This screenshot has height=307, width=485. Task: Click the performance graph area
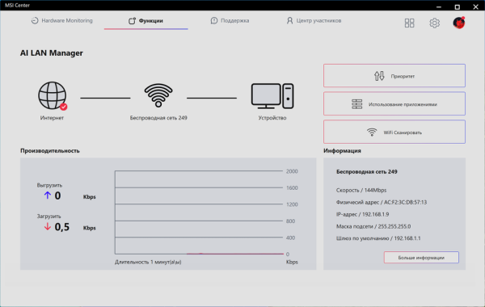[x=199, y=212]
